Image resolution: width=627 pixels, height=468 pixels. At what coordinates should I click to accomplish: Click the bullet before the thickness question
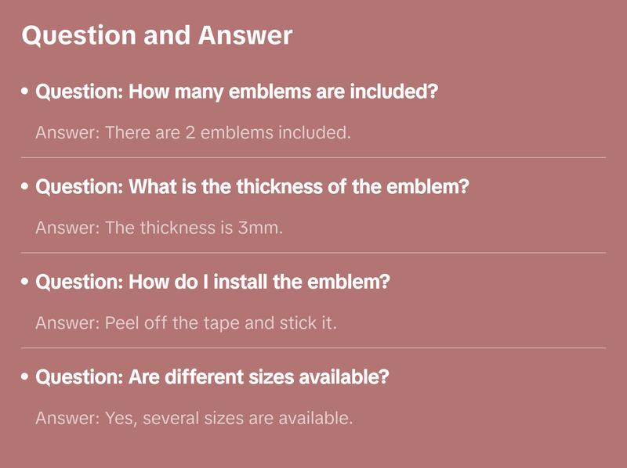[26, 187]
